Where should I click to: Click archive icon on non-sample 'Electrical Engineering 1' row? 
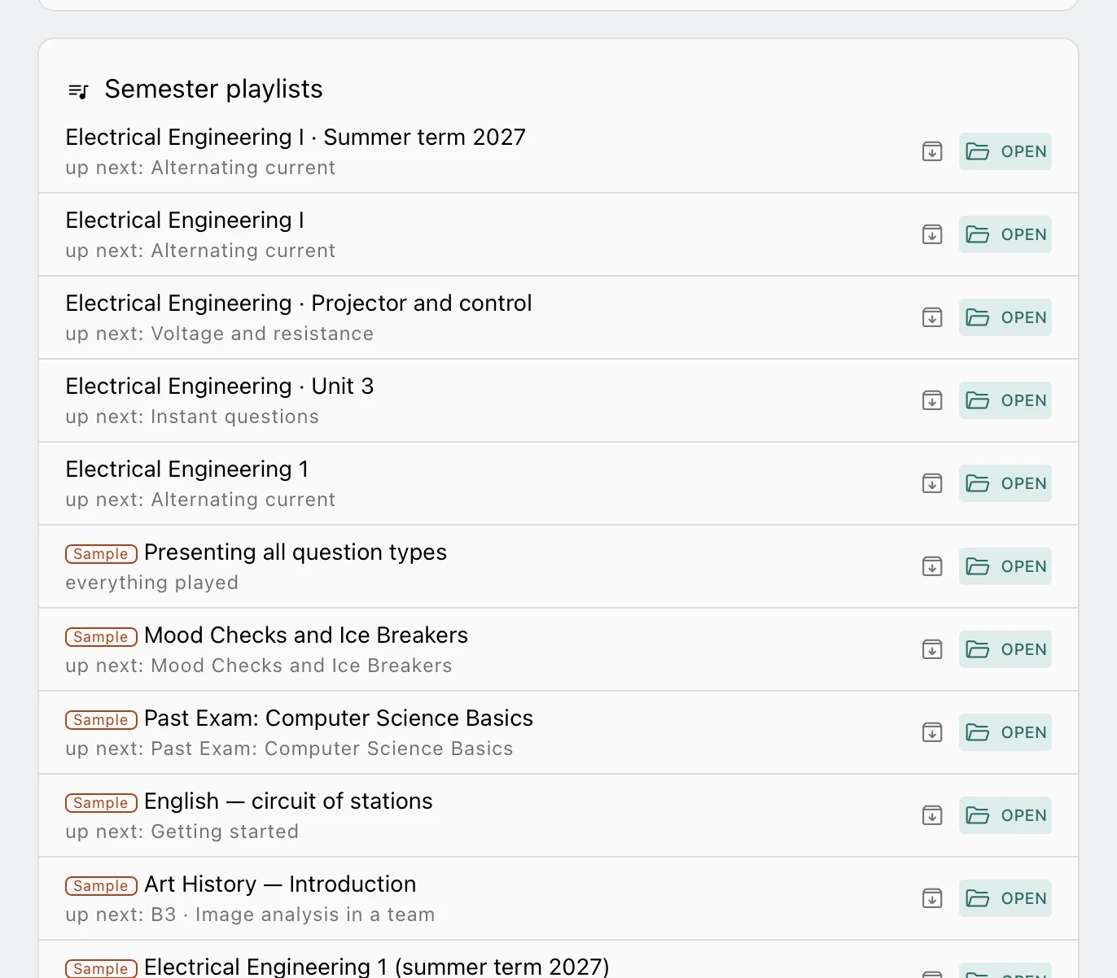tap(932, 483)
